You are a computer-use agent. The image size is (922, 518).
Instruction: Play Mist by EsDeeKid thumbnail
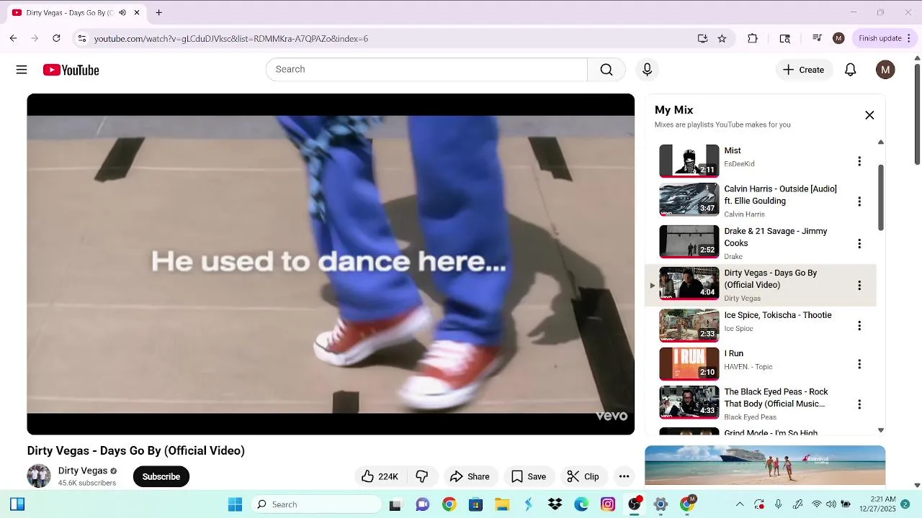pos(689,160)
